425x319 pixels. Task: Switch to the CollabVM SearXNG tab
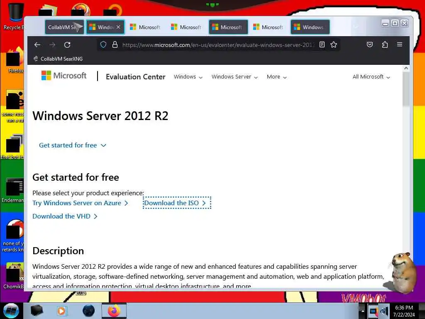[64, 27]
